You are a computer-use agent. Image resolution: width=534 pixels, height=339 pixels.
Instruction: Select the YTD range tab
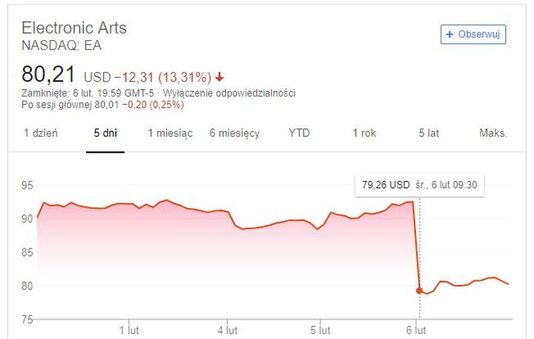pyautogui.click(x=299, y=134)
